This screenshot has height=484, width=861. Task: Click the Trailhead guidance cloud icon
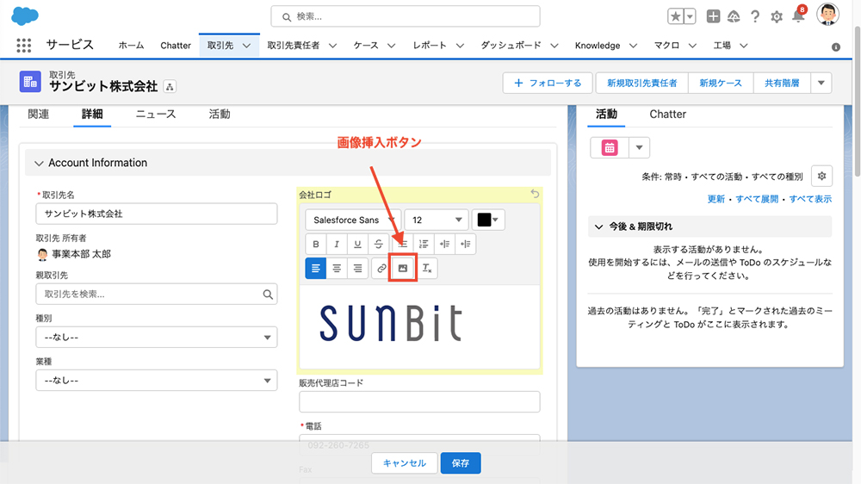pyautogui.click(x=734, y=16)
